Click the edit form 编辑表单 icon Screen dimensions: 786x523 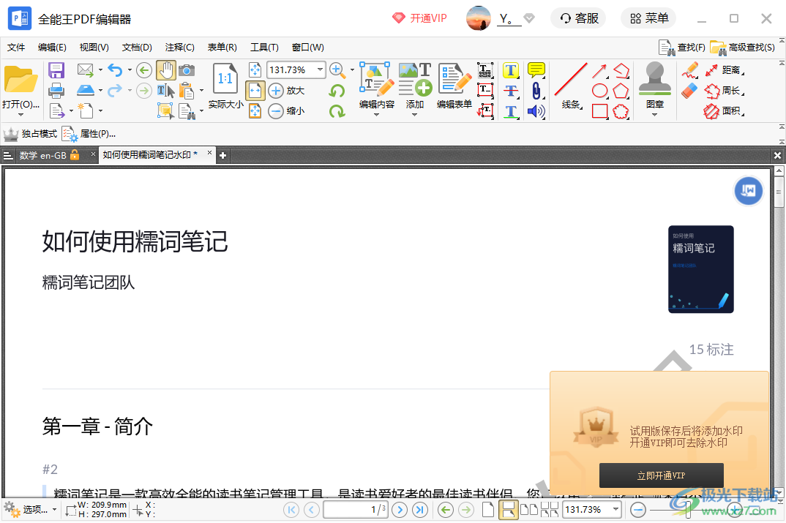click(x=454, y=79)
